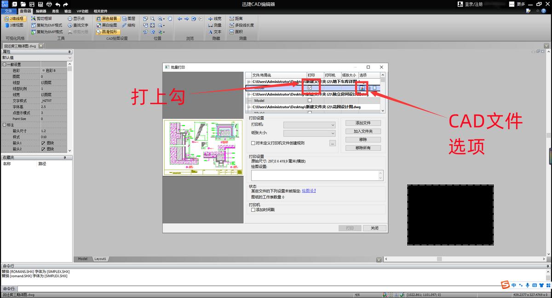Enable 对未定义打印机文件创建规则 checkbox
This screenshot has width=552, height=298.
pyautogui.click(x=253, y=143)
